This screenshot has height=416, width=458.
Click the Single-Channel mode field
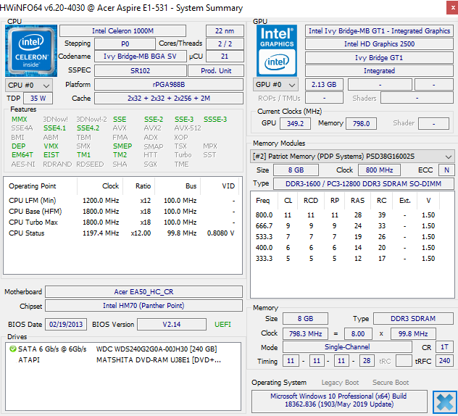tap(347, 346)
